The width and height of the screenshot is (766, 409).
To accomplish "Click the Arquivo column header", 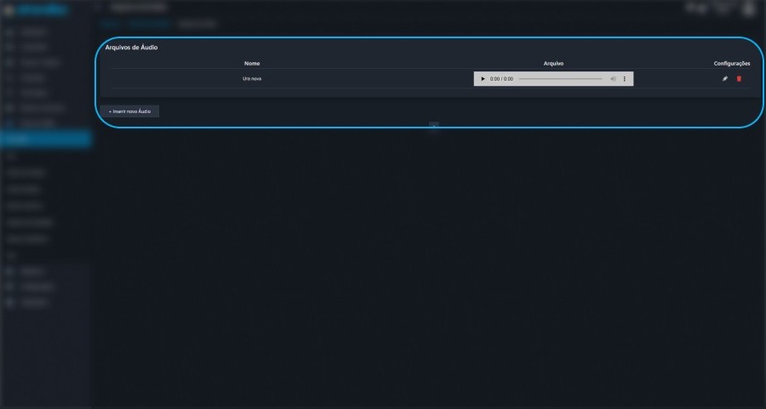I will point(553,64).
